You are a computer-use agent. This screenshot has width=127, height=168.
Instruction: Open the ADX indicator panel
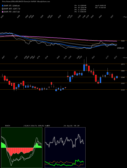click(x=65, y=148)
